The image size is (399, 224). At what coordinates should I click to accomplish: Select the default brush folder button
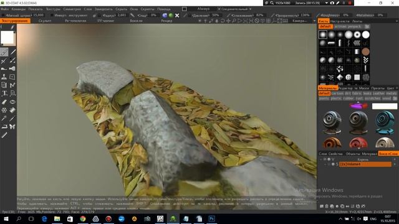pyautogui.click(x=325, y=26)
